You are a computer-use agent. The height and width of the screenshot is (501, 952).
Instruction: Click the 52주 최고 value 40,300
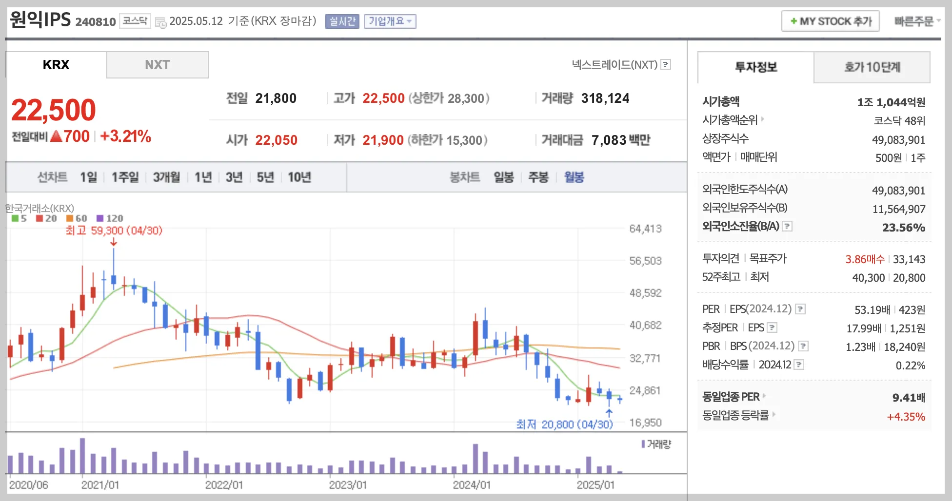(868, 278)
